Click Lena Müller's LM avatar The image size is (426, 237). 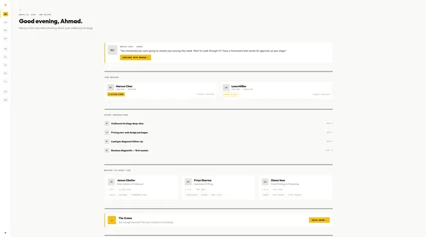[x=226, y=88]
